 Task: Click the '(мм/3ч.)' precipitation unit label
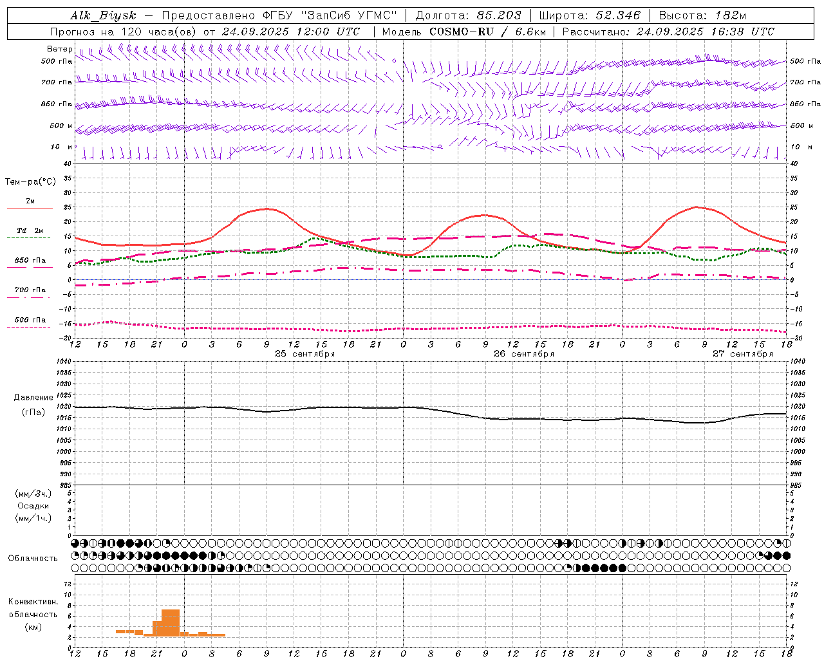[33, 494]
